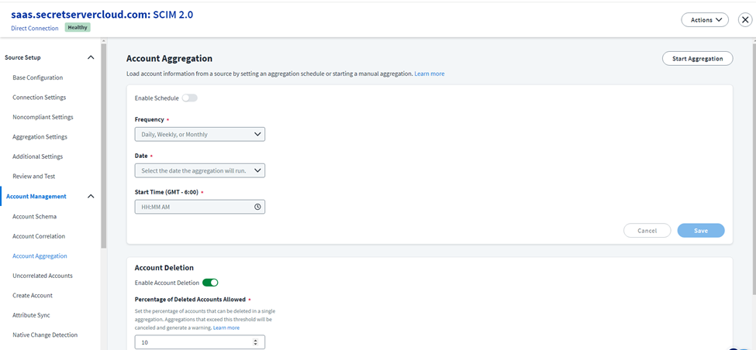Click the Cancel button
This screenshot has height=350, width=756.
tap(647, 231)
